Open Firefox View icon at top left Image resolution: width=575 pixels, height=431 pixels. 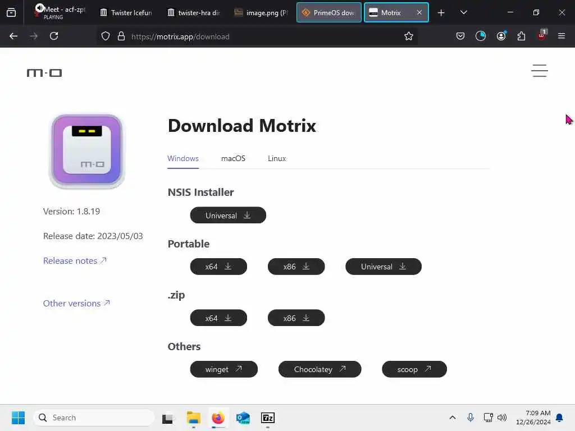tap(11, 13)
